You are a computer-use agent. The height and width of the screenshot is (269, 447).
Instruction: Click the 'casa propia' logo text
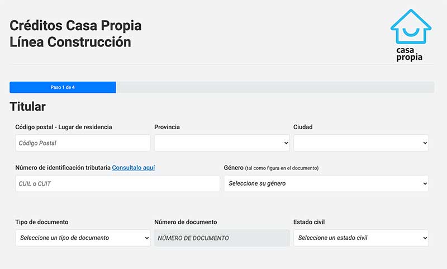click(x=410, y=53)
